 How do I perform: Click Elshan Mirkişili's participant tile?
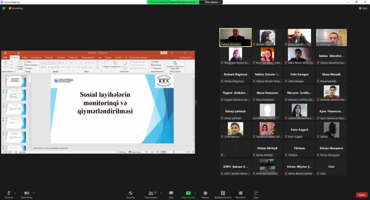[x=267, y=149]
